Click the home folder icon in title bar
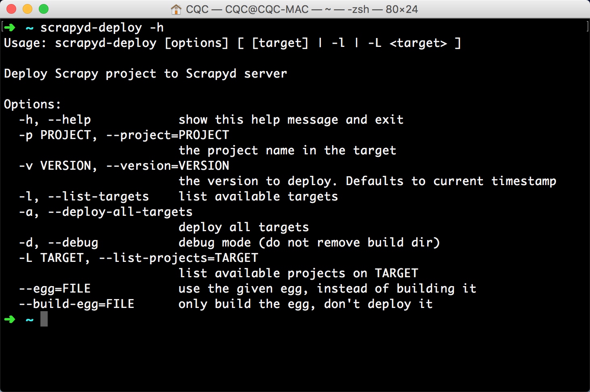 176,9
